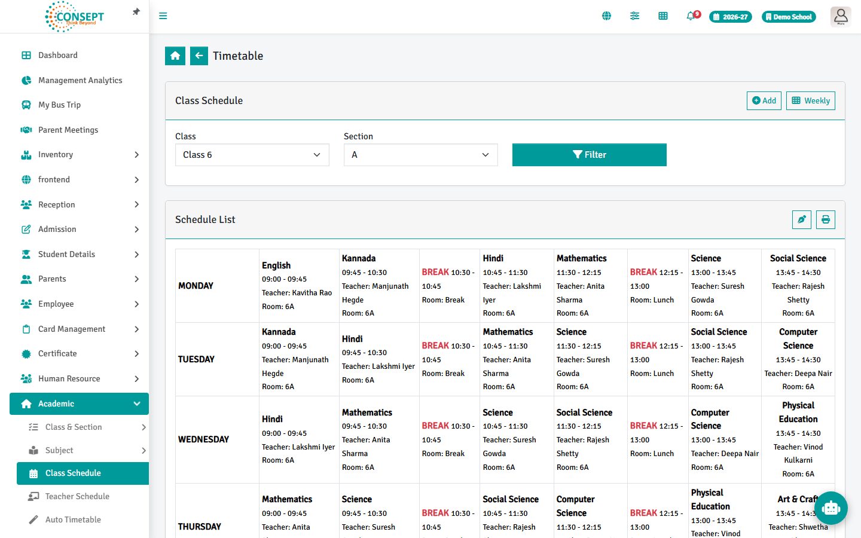Screen dimensions: 861x538
Task: Click the edit pen icon in Schedule List
Action: pyautogui.click(x=802, y=219)
